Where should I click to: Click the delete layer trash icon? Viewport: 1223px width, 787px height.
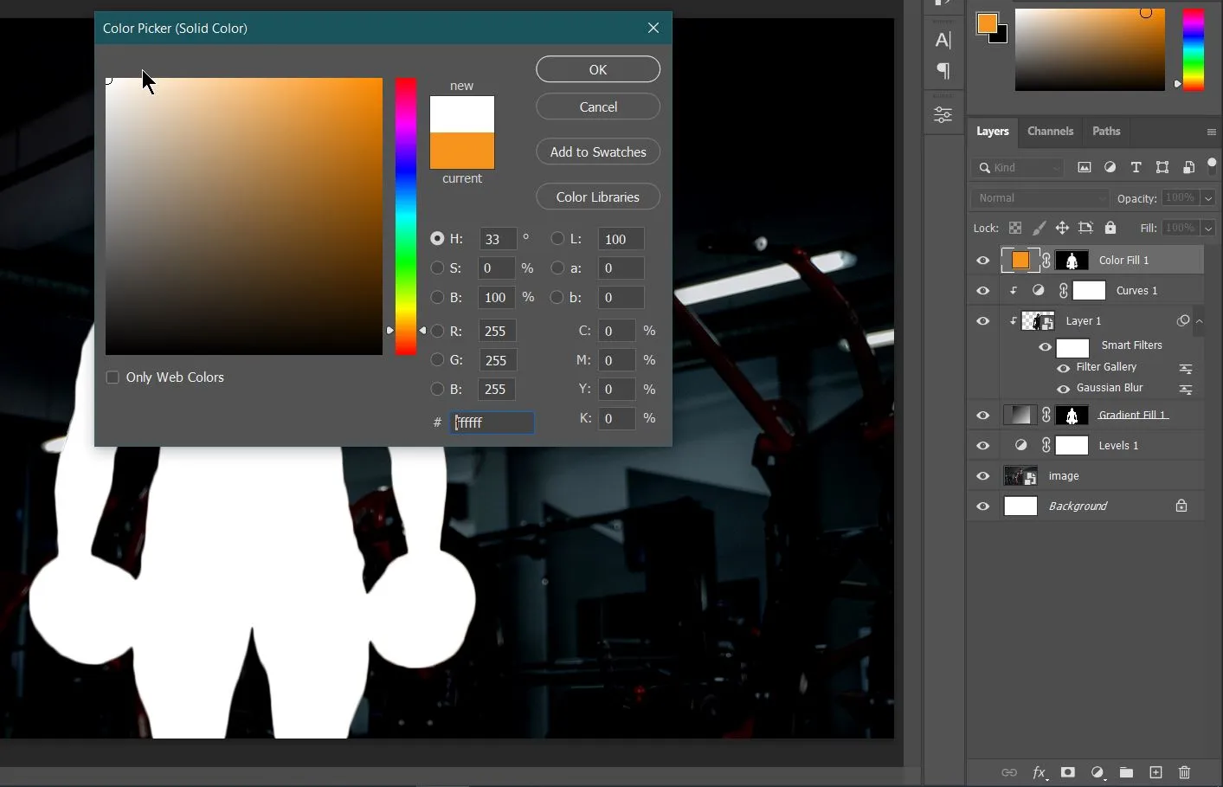click(x=1185, y=772)
